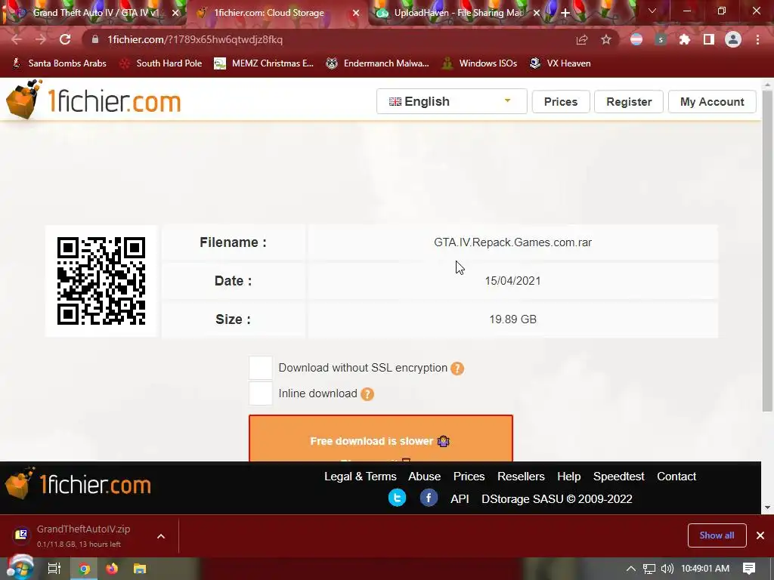The image size is (774, 580).
Task: Go forward with the browser forward arrow
Action: tap(41, 39)
